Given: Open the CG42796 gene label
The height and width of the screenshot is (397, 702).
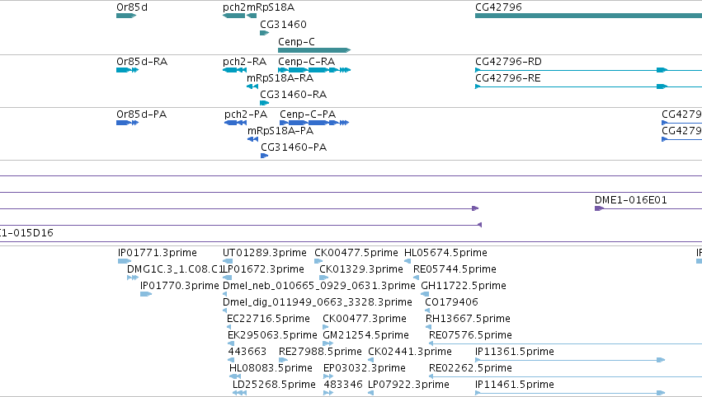Looking at the screenshot, I should coord(498,7).
